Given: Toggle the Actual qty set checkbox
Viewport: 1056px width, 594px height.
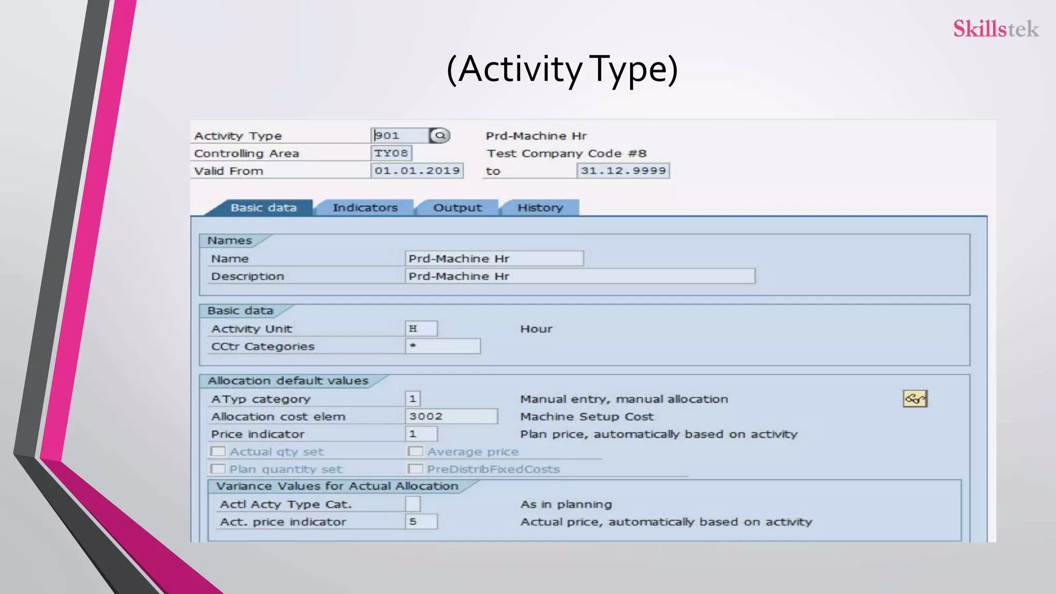Looking at the screenshot, I should click(x=218, y=452).
